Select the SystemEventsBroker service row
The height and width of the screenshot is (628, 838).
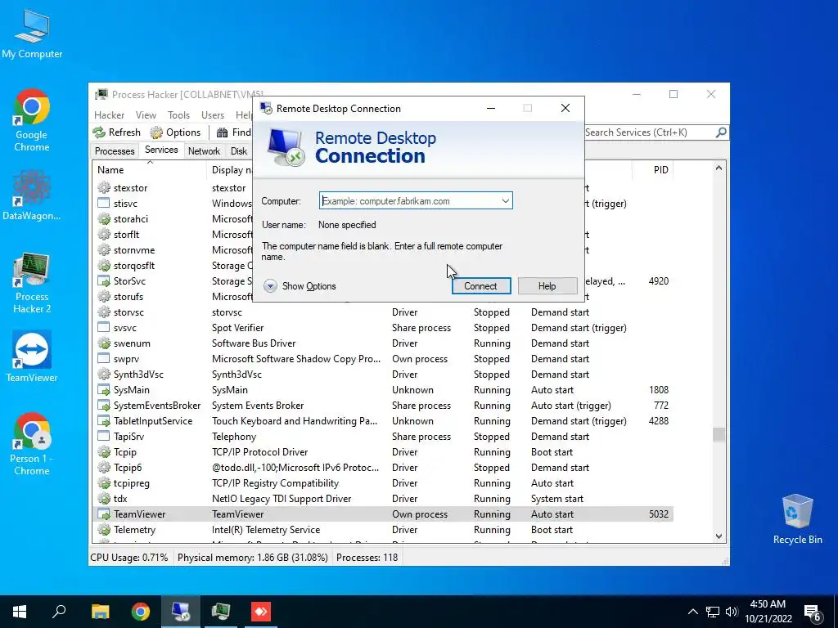[383, 406]
